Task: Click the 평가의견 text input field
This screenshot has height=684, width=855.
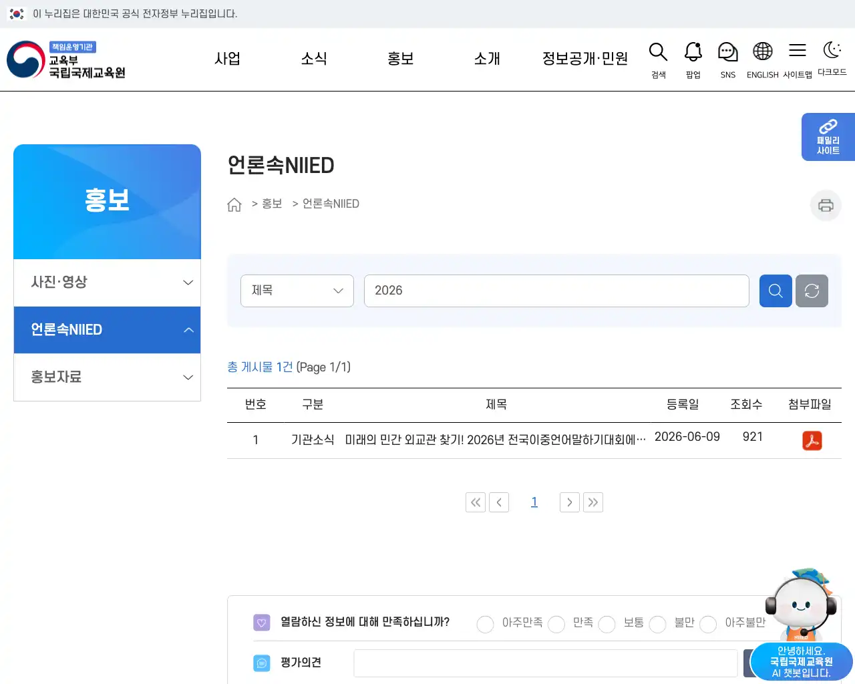Action: click(x=546, y=663)
